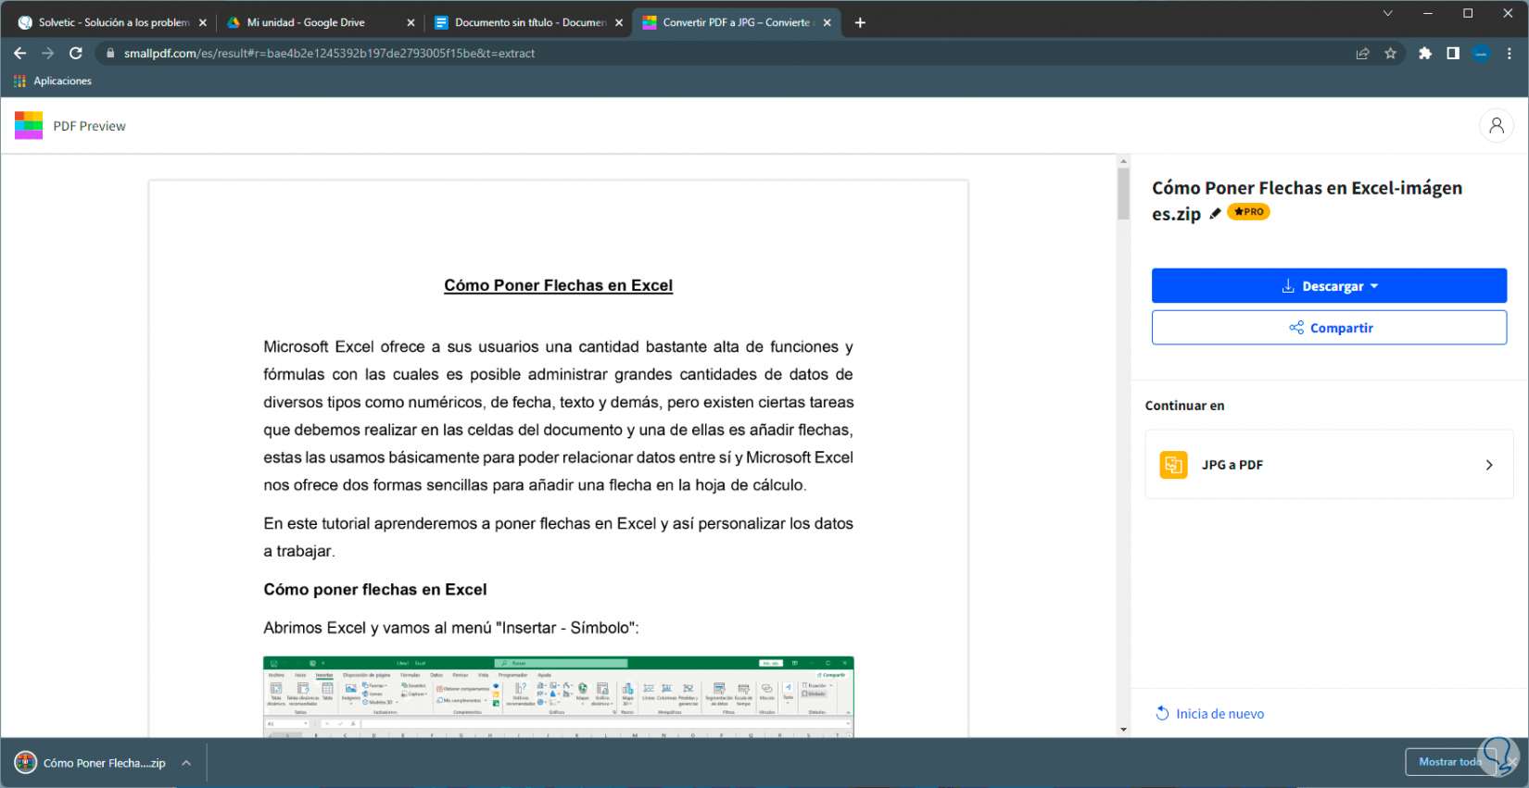Screen dimensions: 1529x788
Task: Click the JPG a PDF tool icon
Action: (x=1173, y=465)
